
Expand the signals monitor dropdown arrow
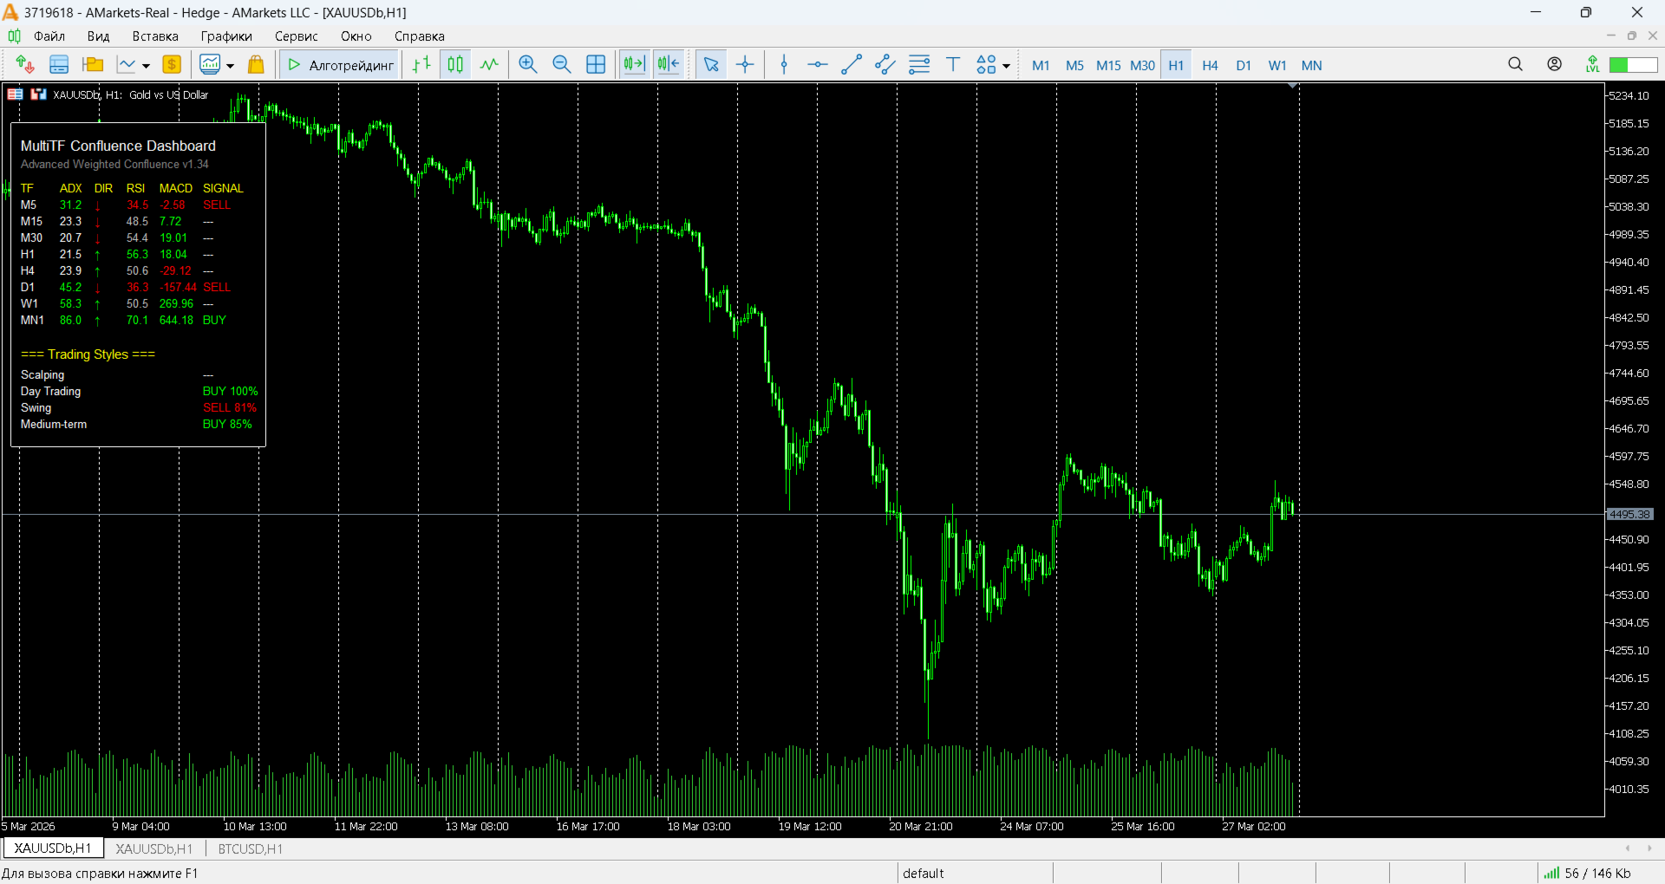coord(230,66)
